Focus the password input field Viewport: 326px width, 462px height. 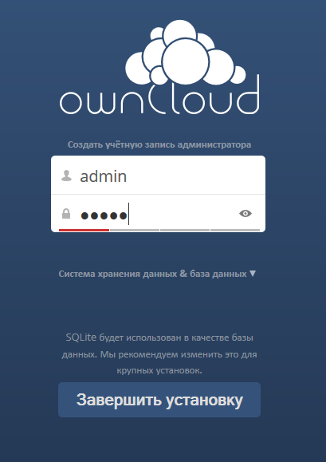159,213
